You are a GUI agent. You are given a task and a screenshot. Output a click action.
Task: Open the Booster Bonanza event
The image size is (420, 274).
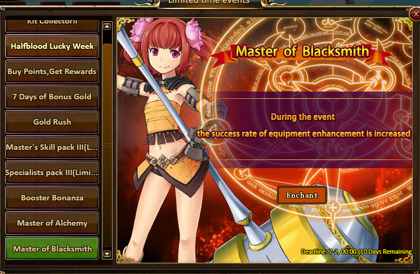click(52, 198)
